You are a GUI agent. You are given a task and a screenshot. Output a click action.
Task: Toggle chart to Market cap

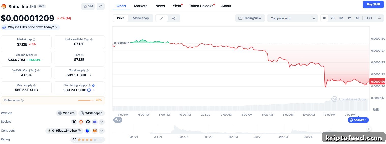tap(141, 18)
